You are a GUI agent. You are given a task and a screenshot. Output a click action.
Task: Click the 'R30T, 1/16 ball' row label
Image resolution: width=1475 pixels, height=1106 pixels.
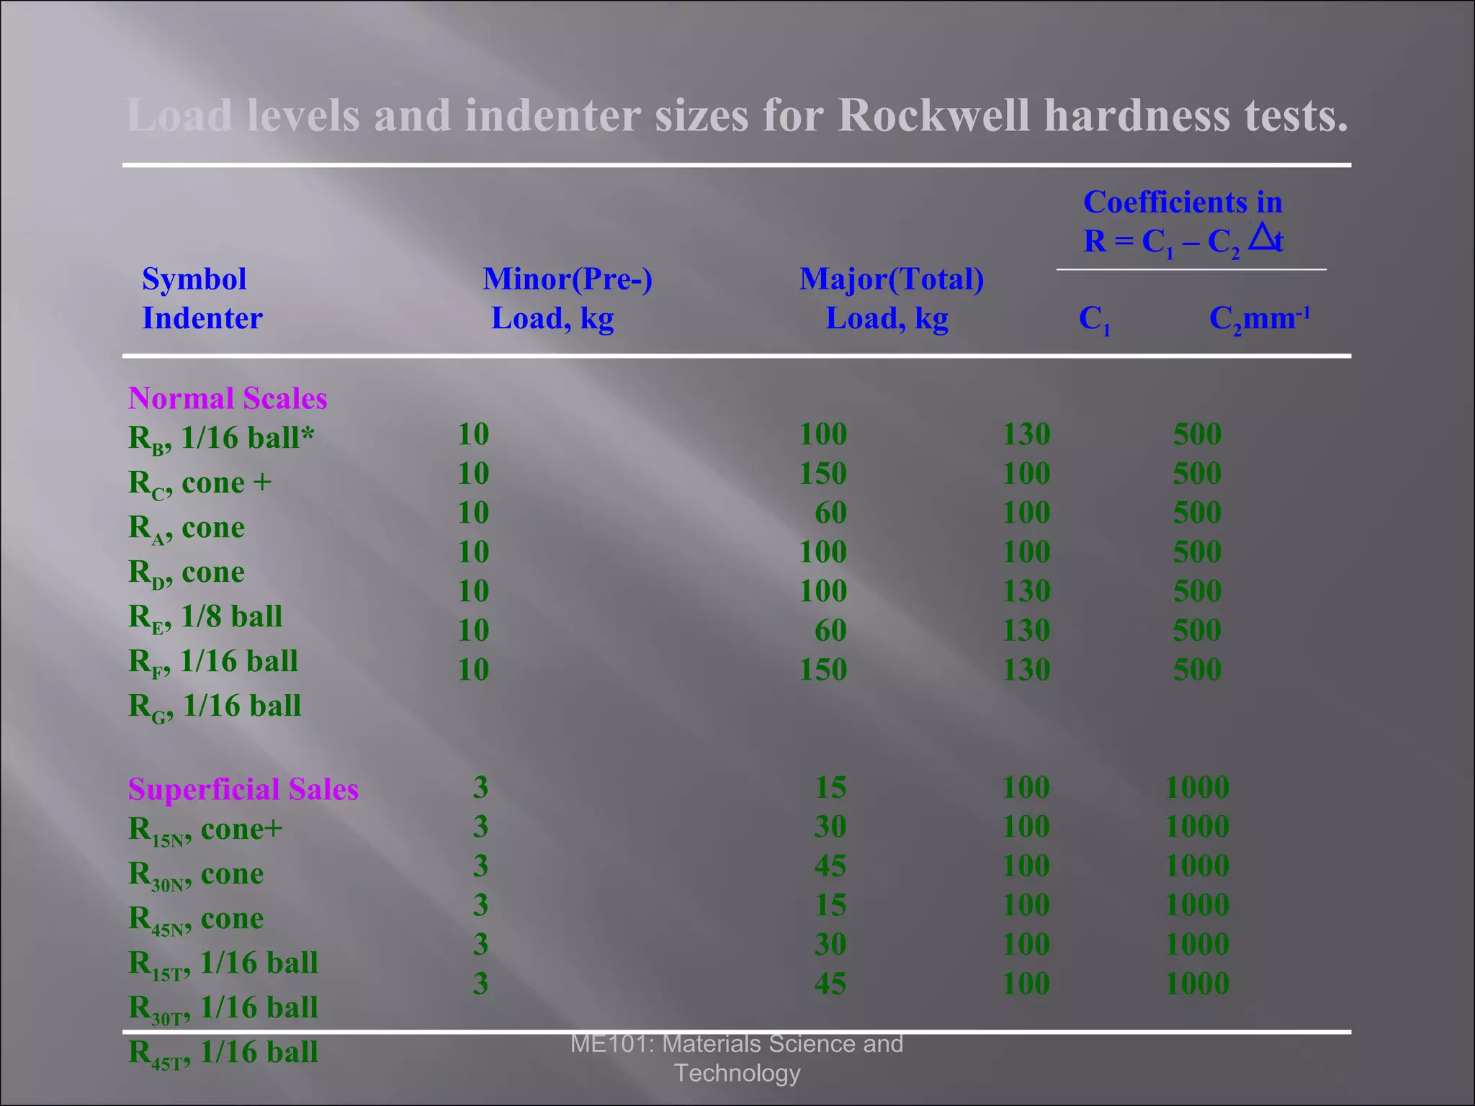(223, 1008)
